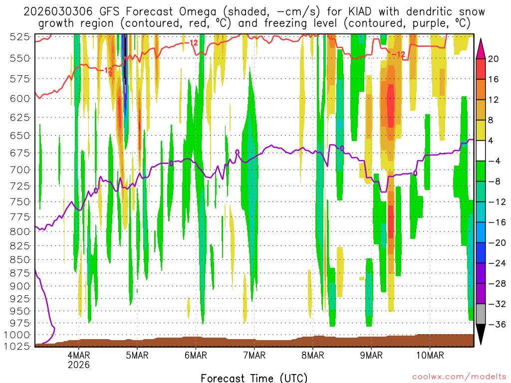Image resolution: width=511 pixels, height=383 pixels.
Task: Click the colorbar value label -28
Action: (x=498, y=284)
